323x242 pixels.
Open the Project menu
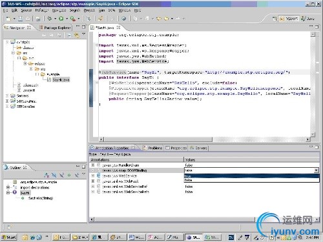point(89,10)
